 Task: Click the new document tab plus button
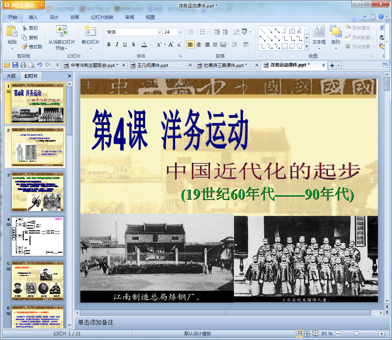coord(332,65)
